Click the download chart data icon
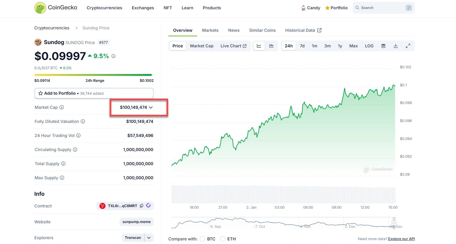This screenshot has height=244, width=456. 395,46
